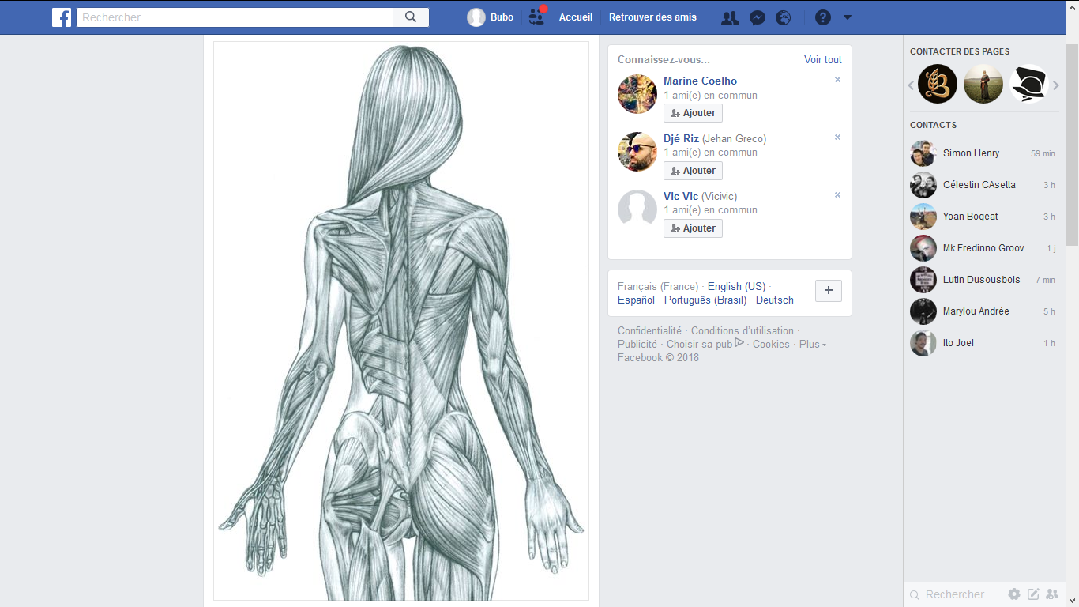The image size is (1079, 607).
Task: Click the new message compose icon
Action: pyautogui.click(x=1033, y=594)
